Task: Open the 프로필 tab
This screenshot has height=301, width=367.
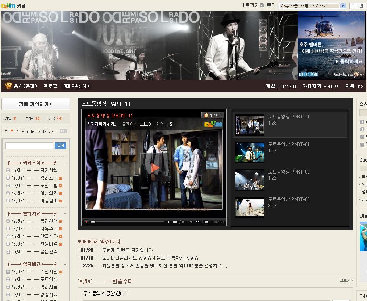Action: 50,86
